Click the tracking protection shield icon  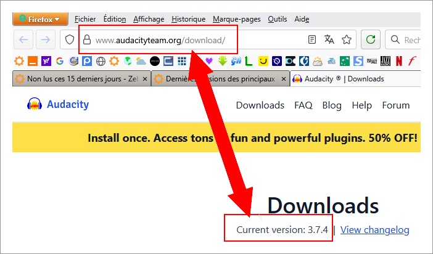click(70, 39)
